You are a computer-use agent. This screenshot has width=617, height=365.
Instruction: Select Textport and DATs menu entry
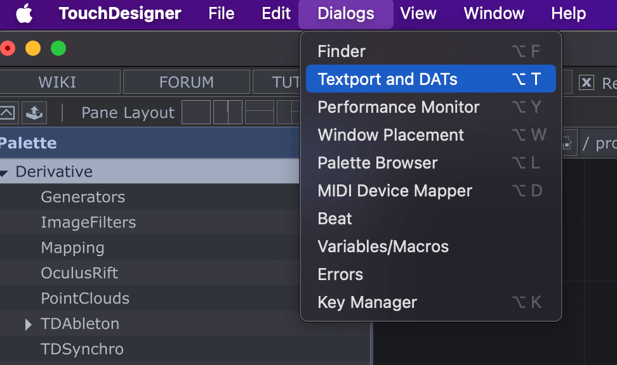431,79
